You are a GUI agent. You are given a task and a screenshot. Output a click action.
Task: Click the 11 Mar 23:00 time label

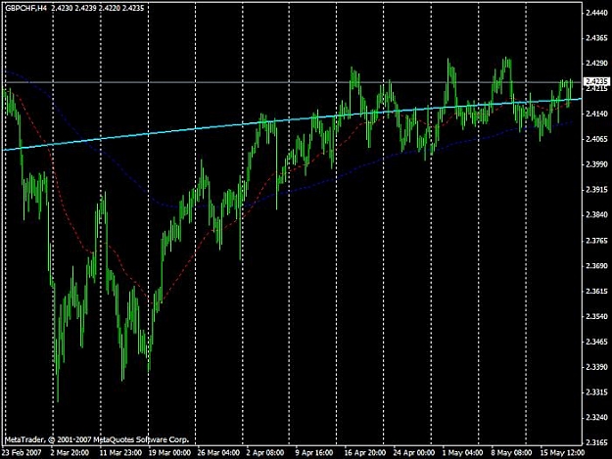click(120, 453)
